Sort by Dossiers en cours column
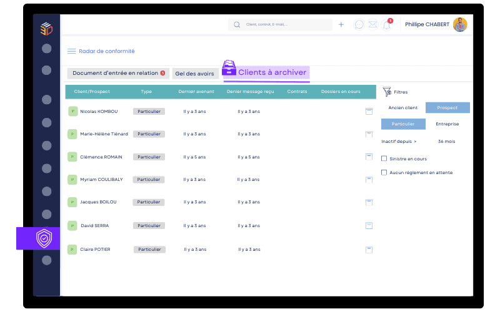Image resolution: width=500 pixels, height=312 pixels. [x=341, y=92]
